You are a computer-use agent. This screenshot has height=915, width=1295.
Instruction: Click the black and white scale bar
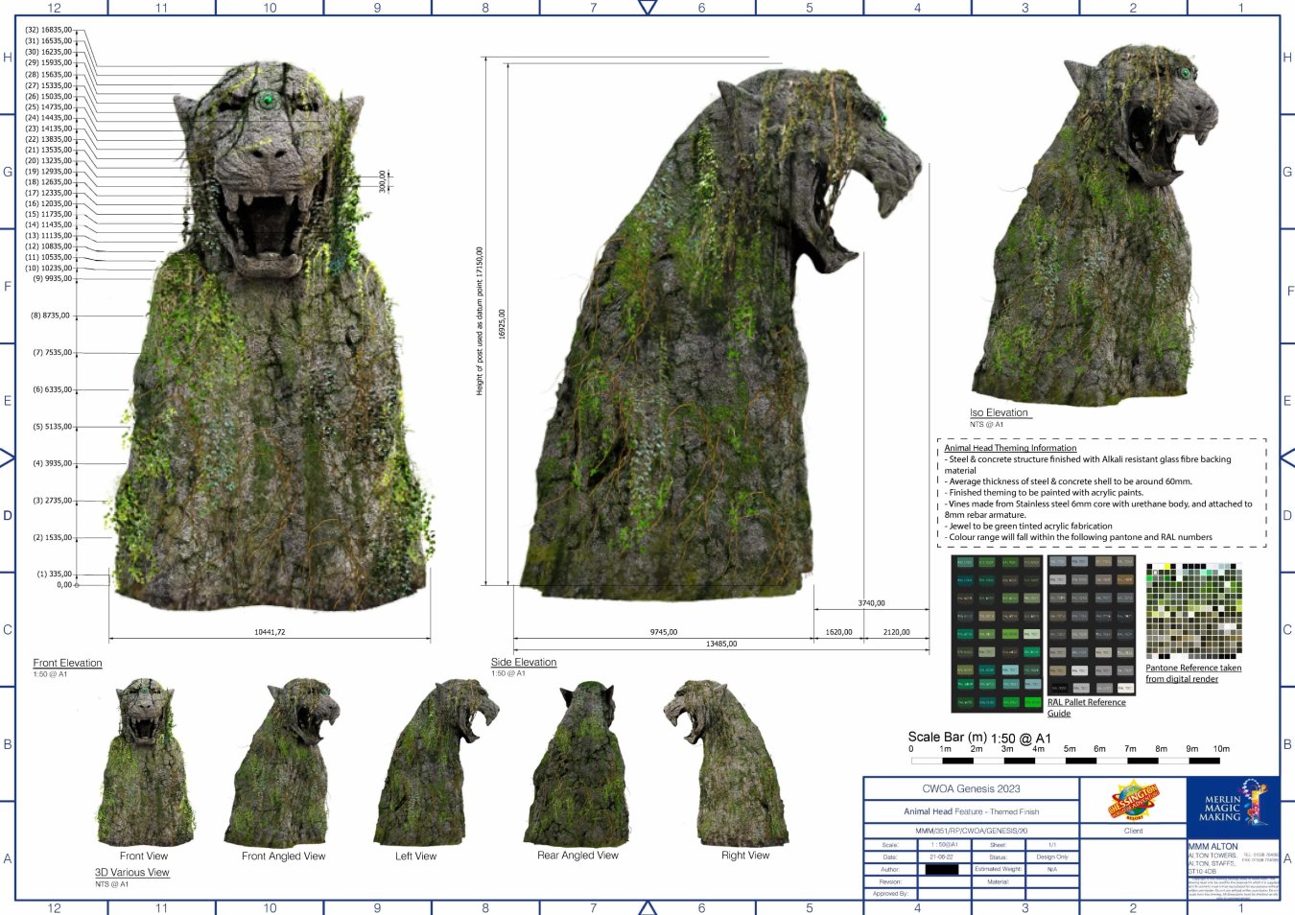coord(1065,761)
